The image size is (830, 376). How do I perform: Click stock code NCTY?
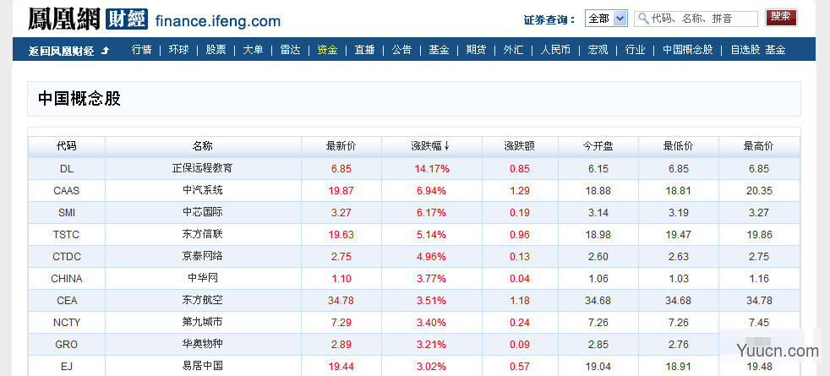tap(67, 323)
